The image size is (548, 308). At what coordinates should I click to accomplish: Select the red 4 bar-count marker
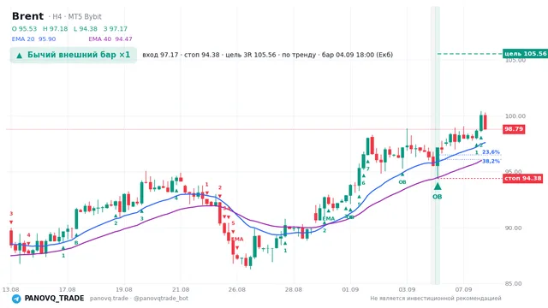point(28,235)
